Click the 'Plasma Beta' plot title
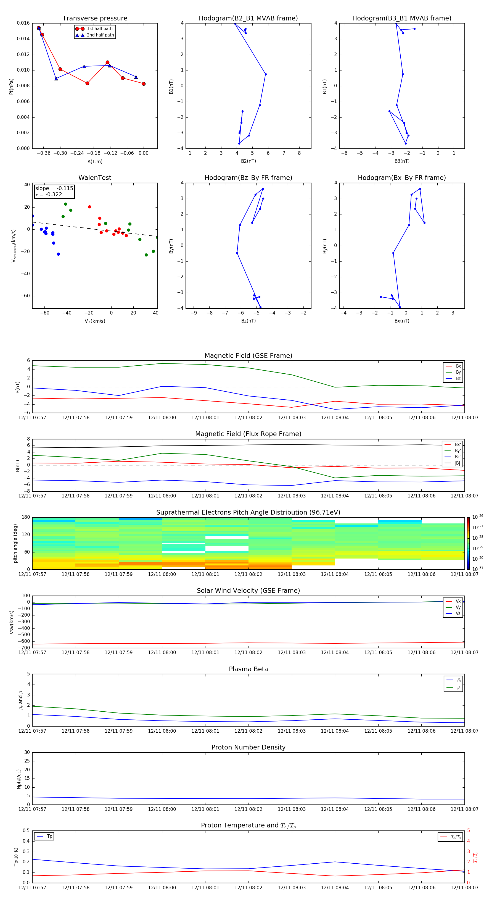 click(x=248, y=669)
